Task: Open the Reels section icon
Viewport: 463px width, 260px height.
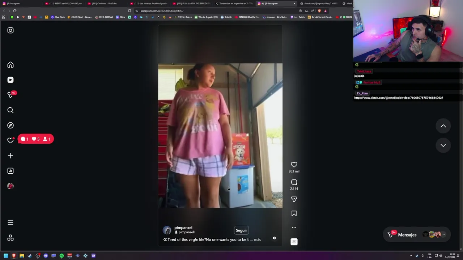Action: pyautogui.click(x=10, y=80)
